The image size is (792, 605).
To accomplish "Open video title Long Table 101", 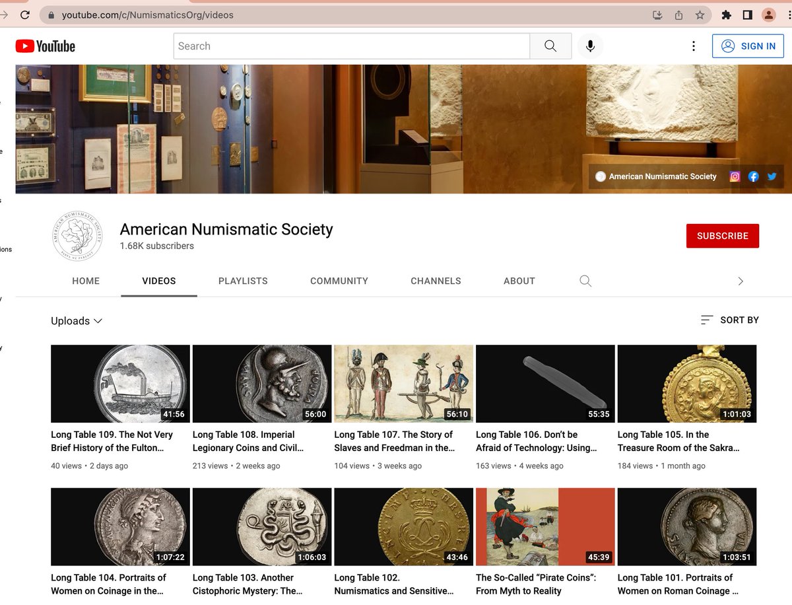I will click(x=678, y=584).
